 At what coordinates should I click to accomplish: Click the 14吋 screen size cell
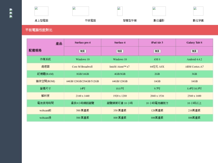83,89
